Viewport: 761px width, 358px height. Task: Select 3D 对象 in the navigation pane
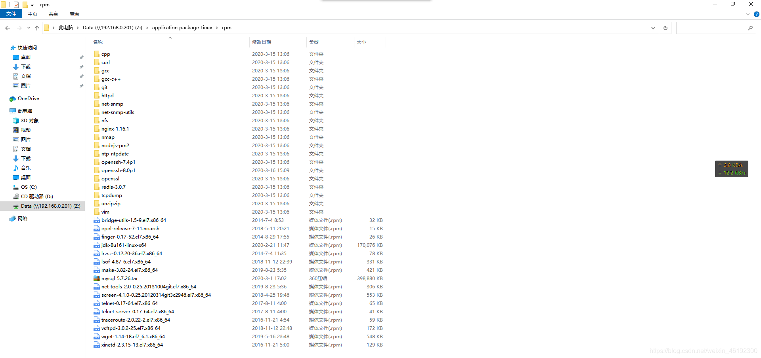tap(29, 121)
